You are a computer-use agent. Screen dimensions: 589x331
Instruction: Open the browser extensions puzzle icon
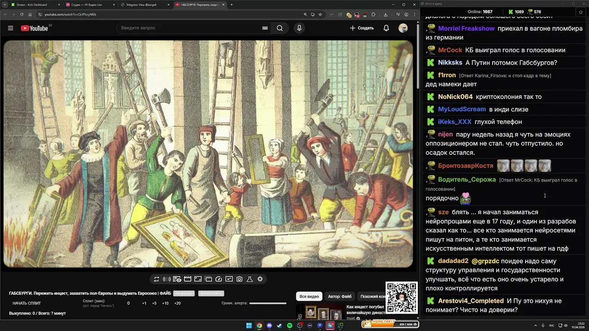tap(373, 14)
